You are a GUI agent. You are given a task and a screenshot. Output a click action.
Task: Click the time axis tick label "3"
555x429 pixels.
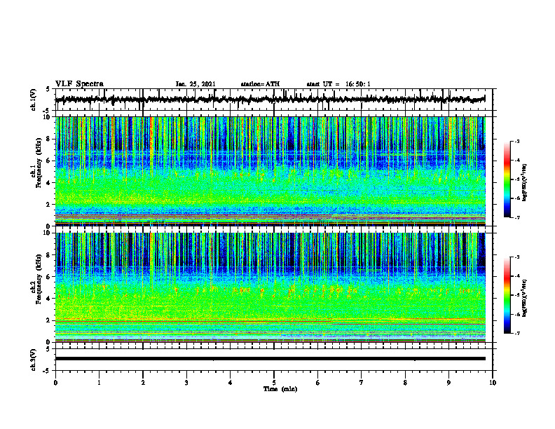tap(186, 383)
